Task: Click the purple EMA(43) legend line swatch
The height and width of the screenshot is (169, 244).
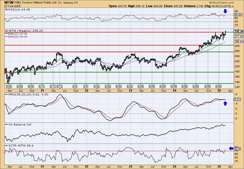Action: click(7, 37)
